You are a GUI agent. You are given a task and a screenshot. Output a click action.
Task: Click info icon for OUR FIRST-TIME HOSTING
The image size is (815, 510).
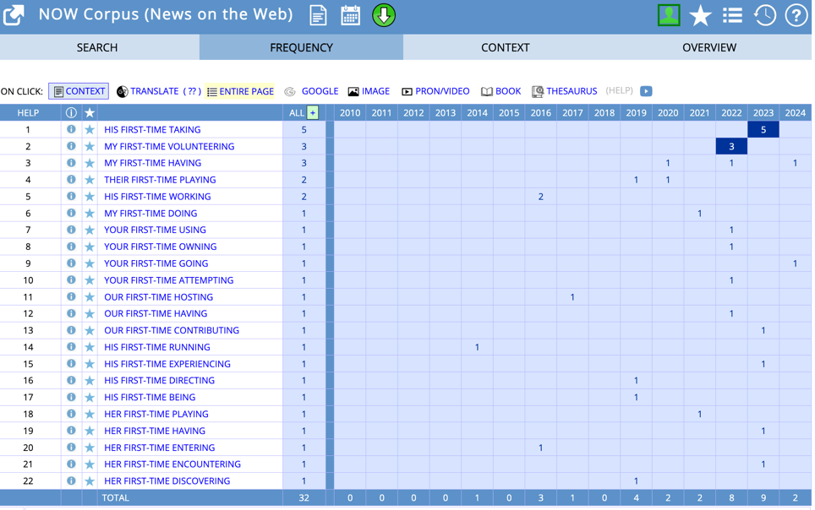(71, 296)
